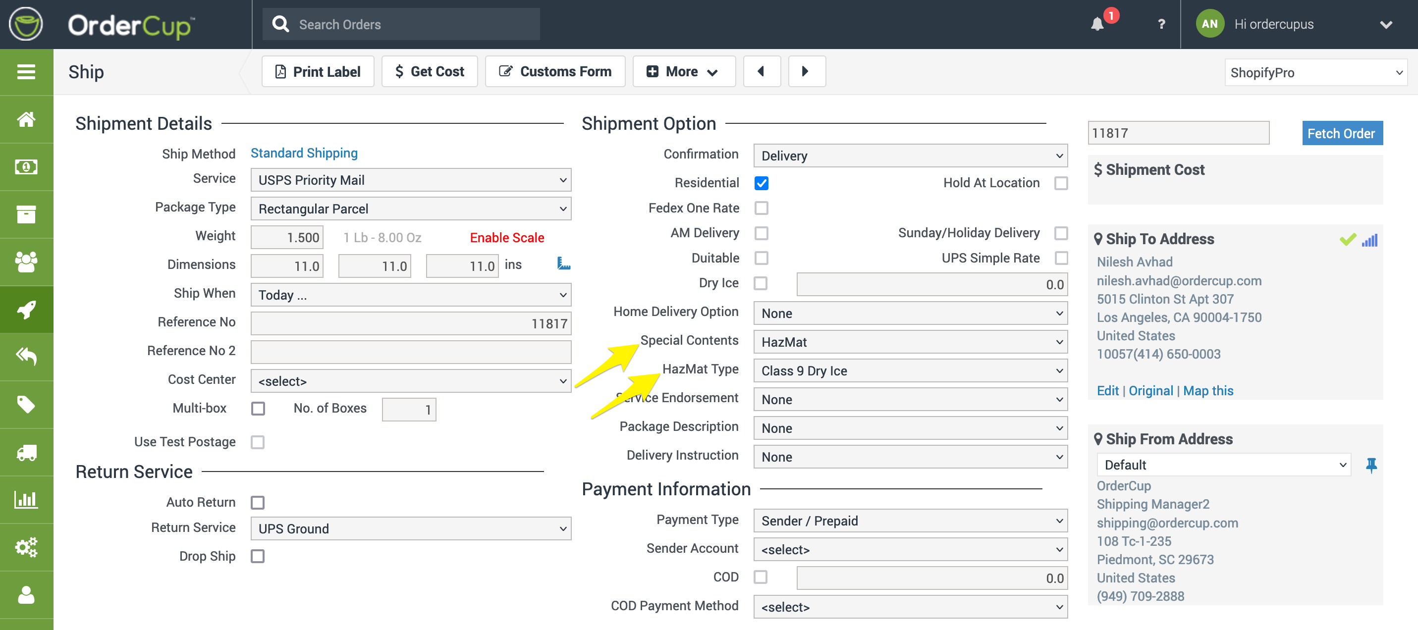The image size is (1418, 630).
Task: Click the dimensions ruler icon
Action: [x=563, y=264]
